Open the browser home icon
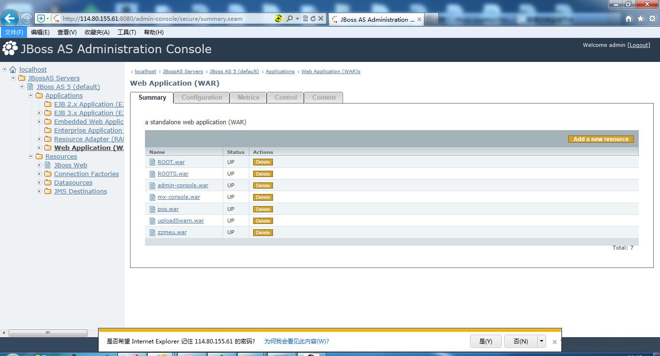 pos(629,18)
